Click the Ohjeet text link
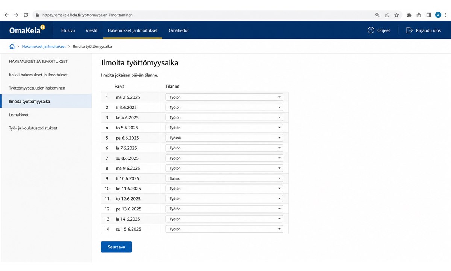 point(384,30)
